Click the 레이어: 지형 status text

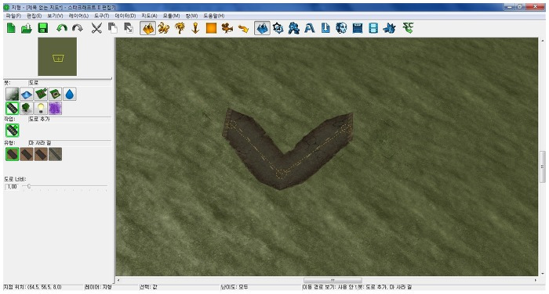(98, 287)
